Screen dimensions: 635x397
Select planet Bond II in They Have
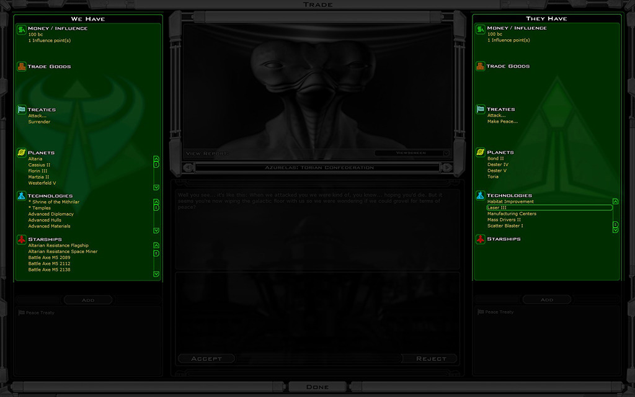coord(495,158)
